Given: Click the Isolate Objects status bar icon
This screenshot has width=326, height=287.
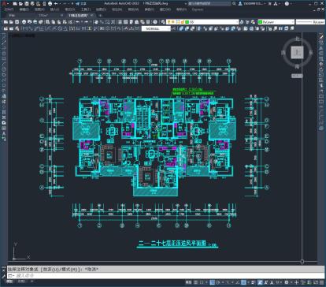Looking at the screenshot, I should coord(303,282).
